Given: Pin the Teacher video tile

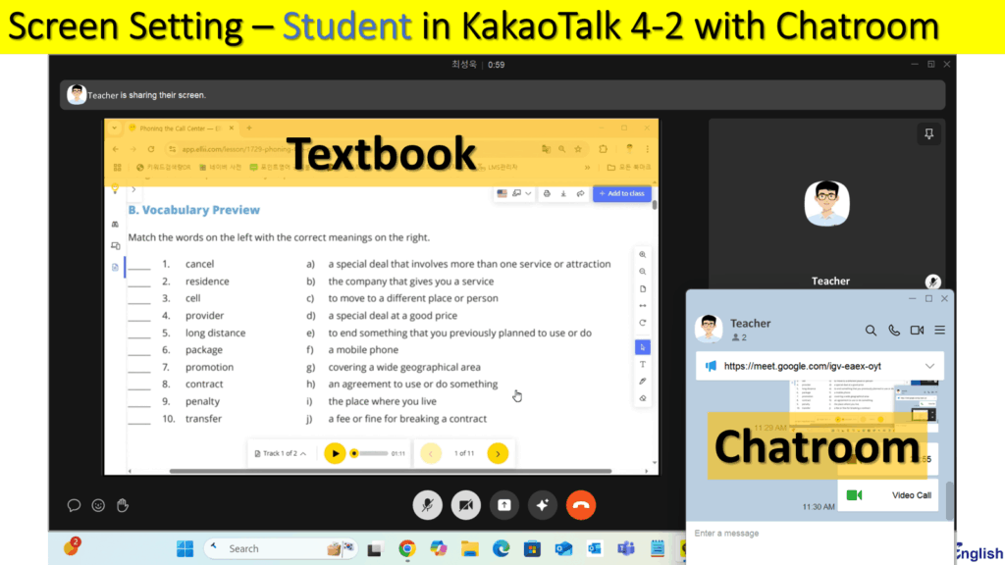Looking at the screenshot, I should tap(928, 133).
